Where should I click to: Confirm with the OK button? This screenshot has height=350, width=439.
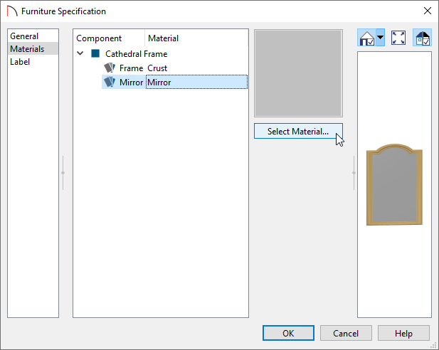288,333
